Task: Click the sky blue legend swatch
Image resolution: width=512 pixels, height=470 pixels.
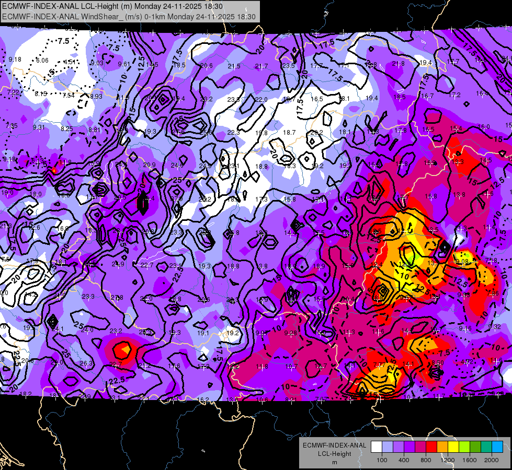Action: coord(497,447)
